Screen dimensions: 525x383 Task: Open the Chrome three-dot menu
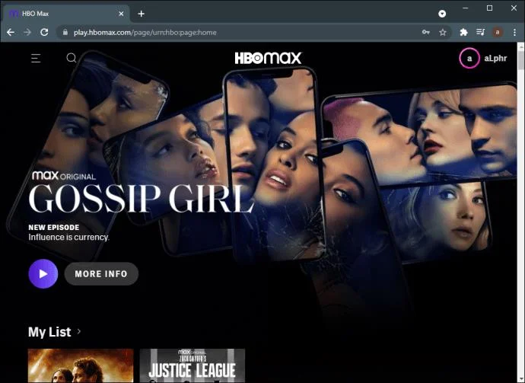(514, 32)
